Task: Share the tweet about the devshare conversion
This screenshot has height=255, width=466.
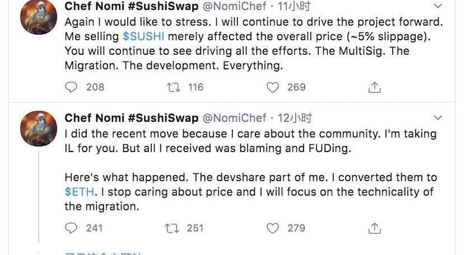Action: 375,228
